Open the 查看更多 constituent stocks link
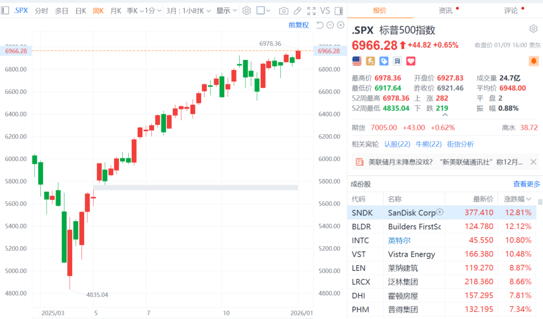 pyautogui.click(x=527, y=184)
